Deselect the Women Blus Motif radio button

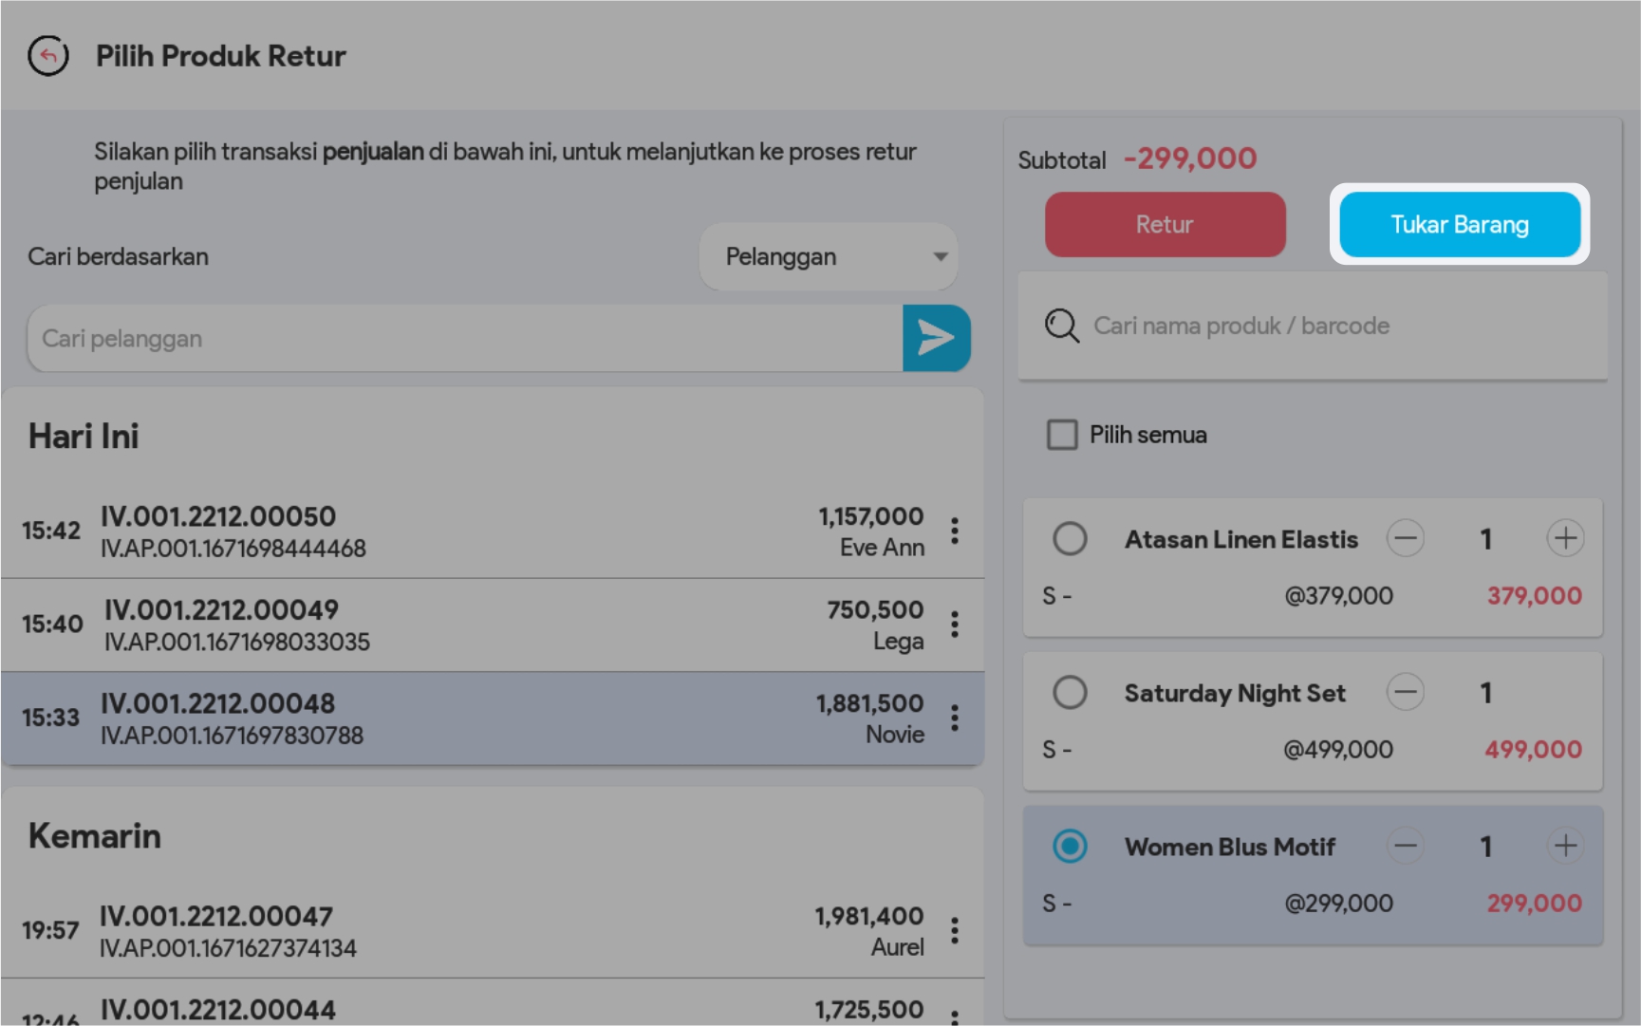click(1070, 846)
